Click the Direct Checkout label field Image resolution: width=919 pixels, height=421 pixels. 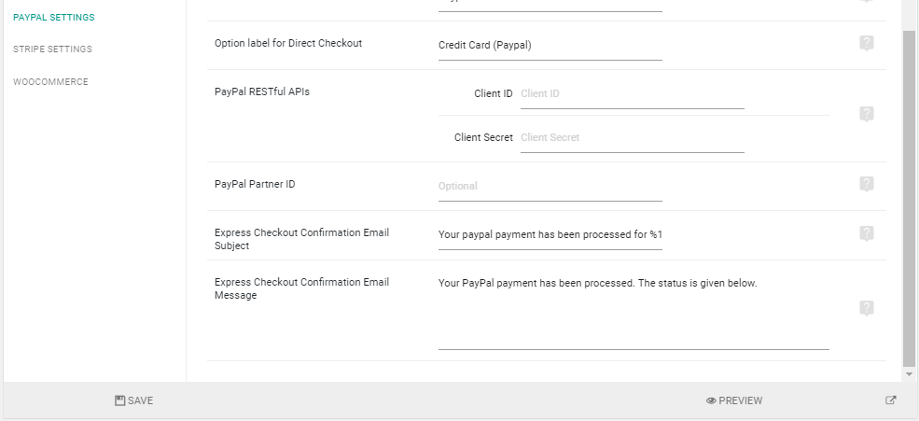pos(550,45)
